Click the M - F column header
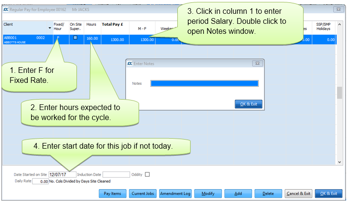 point(142,29)
